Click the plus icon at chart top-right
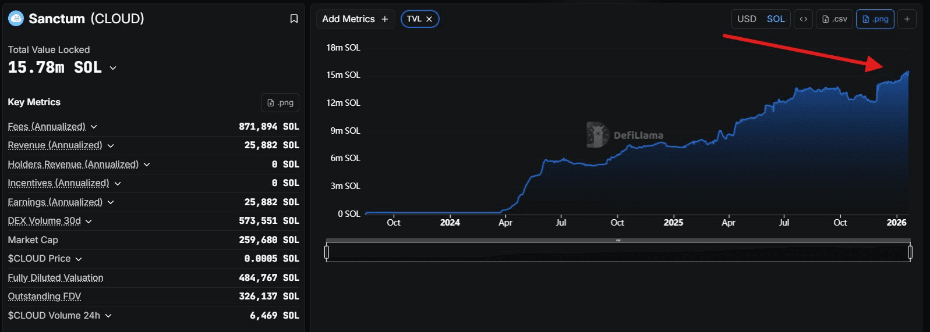The height and width of the screenshot is (332, 930). tap(907, 19)
